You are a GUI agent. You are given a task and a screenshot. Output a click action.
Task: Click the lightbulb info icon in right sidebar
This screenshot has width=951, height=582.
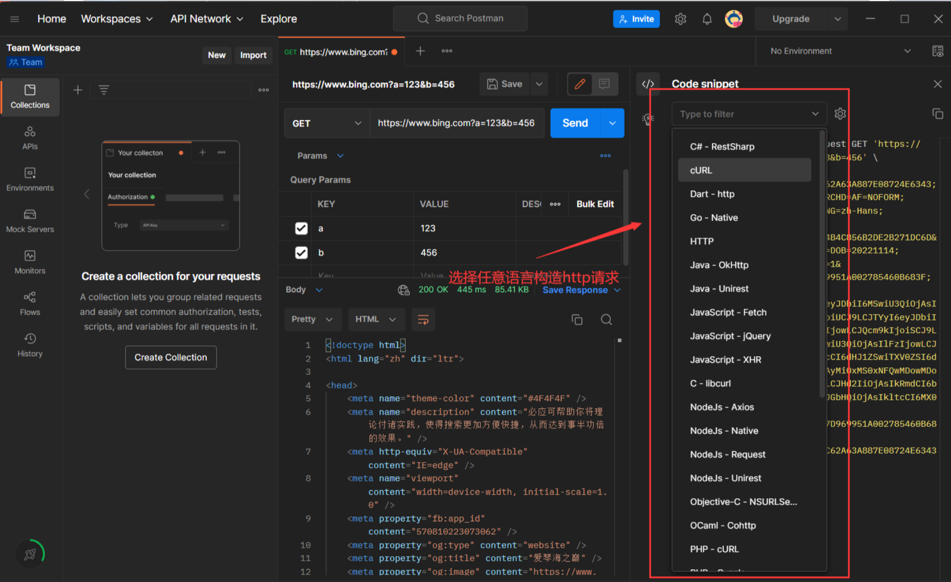[648, 119]
